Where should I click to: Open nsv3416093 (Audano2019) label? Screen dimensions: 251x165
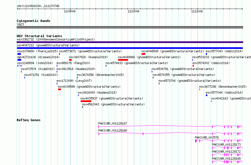(97, 92)
